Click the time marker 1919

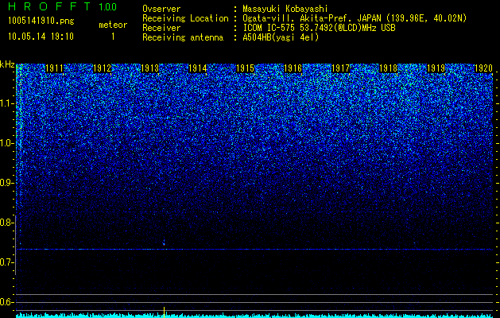tap(436, 68)
